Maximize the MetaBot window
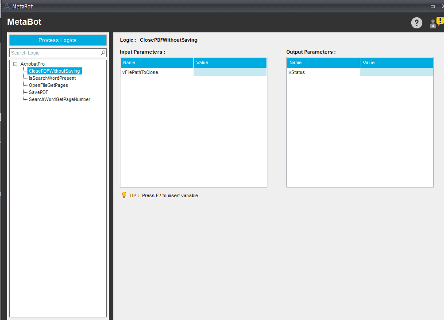Image resolution: width=444 pixels, height=320 pixels. (x=432, y=6)
